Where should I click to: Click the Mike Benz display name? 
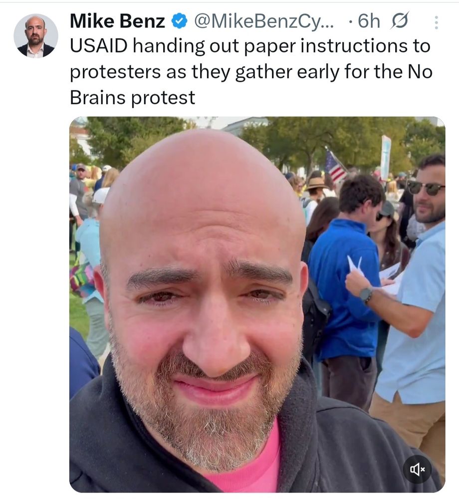[x=117, y=21]
